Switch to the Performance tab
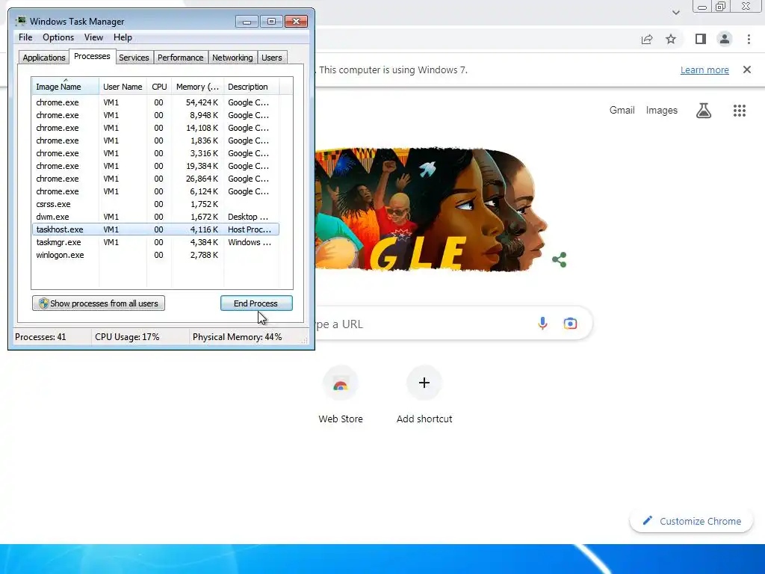 coord(180,58)
